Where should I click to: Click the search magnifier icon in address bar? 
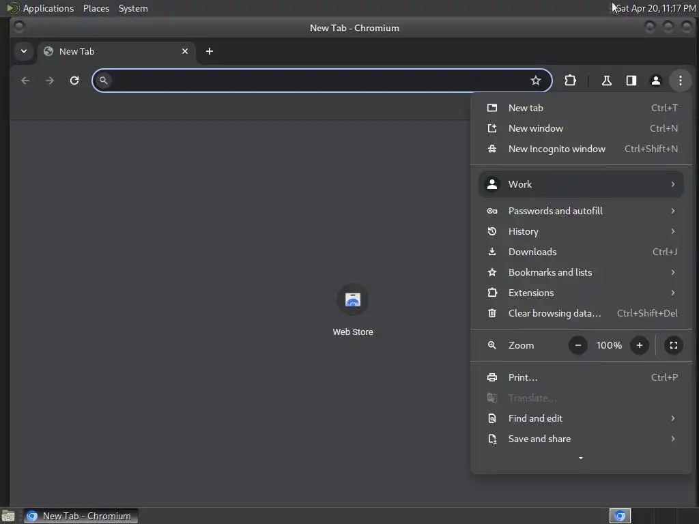pyautogui.click(x=104, y=81)
